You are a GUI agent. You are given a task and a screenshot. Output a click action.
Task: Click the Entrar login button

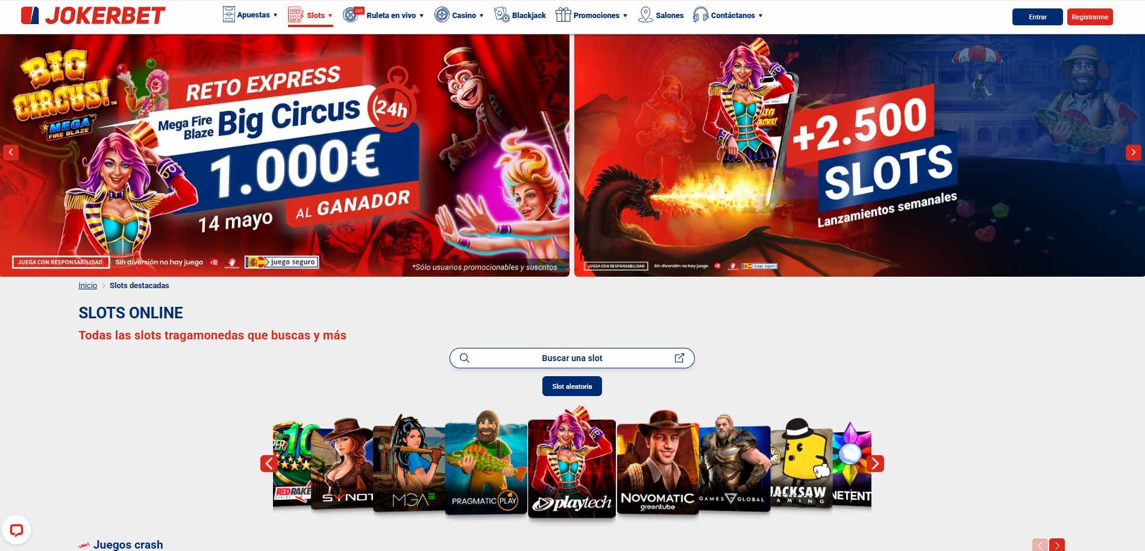point(1038,17)
